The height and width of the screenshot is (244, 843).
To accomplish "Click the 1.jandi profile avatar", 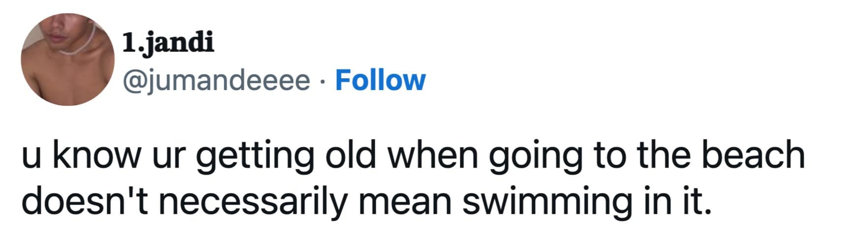I will pyautogui.click(x=67, y=59).
